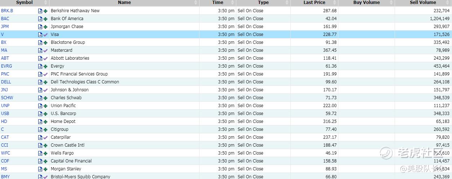Toggle the checkmark for PNC Financial Services
Viewport: 452px width, 179px height.
click(x=45, y=74)
